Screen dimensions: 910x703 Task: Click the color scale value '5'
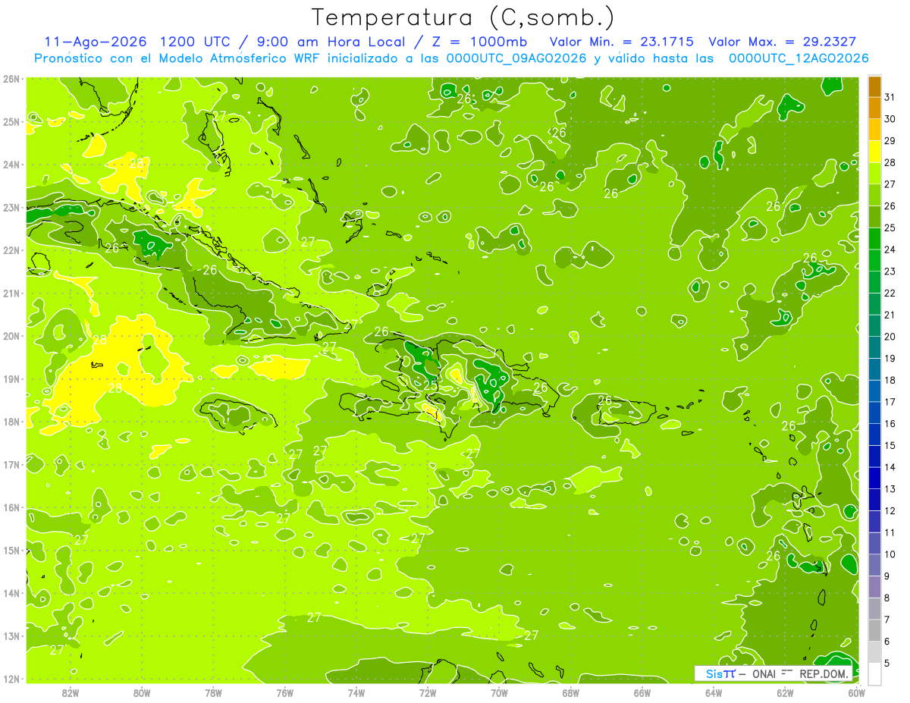pyautogui.click(x=887, y=663)
